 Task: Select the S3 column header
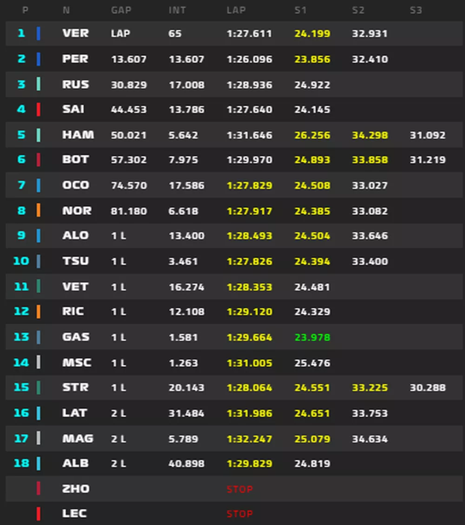click(416, 10)
